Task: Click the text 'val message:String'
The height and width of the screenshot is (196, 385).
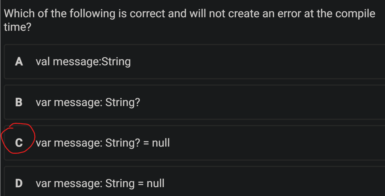Action: coord(83,62)
